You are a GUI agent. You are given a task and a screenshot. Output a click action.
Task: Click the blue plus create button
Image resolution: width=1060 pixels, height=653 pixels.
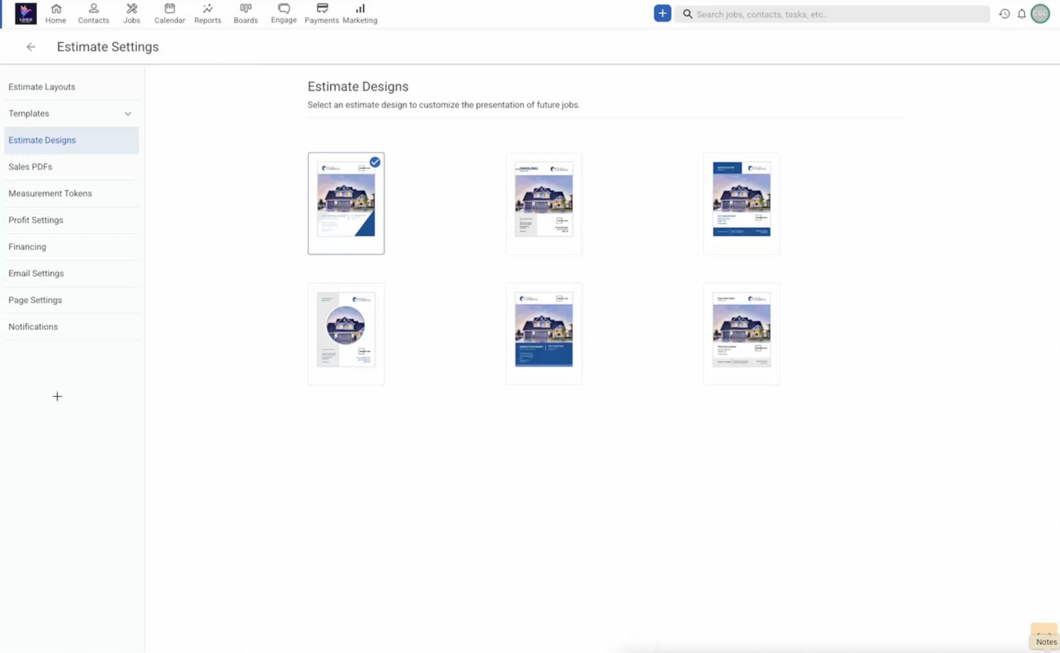[x=662, y=13]
